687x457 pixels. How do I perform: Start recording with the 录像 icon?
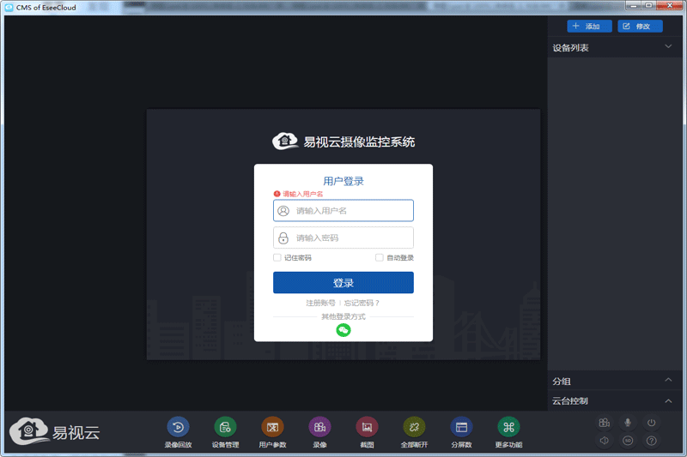[319, 427]
